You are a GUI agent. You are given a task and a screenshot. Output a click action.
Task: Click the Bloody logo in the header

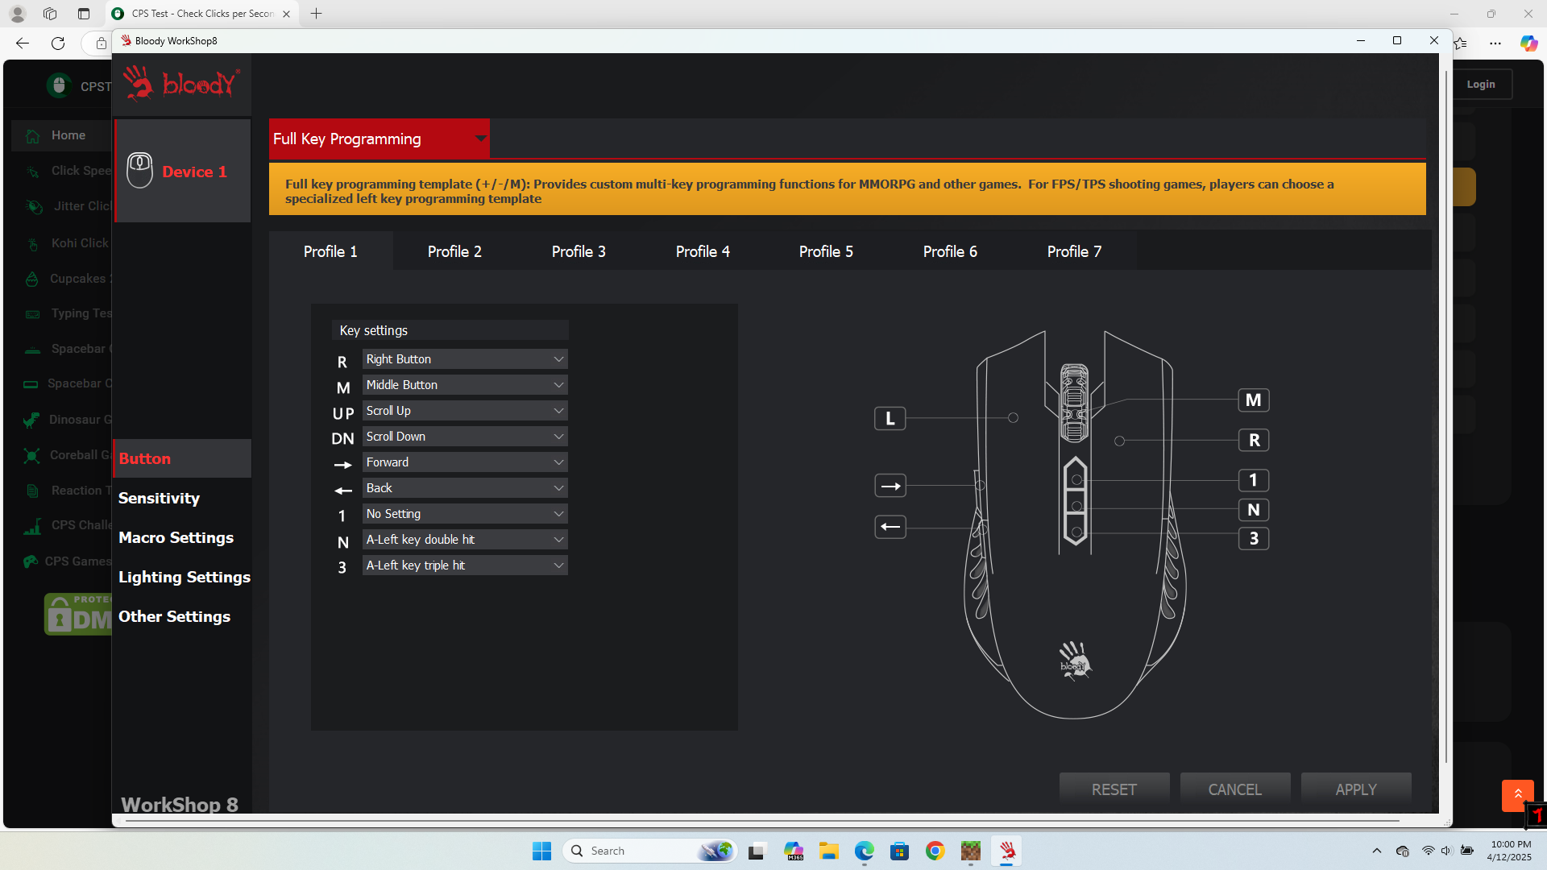tap(181, 83)
